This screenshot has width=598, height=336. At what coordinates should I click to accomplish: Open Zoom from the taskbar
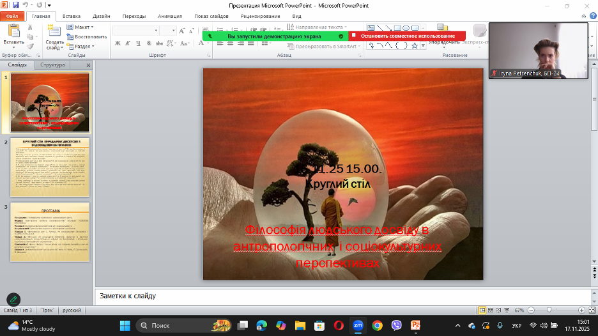coord(358,325)
